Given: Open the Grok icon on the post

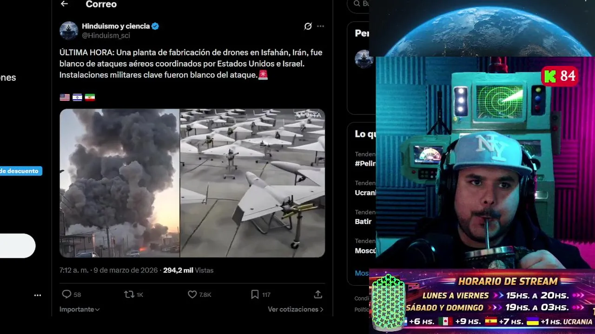Looking at the screenshot, I should pos(308,26).
